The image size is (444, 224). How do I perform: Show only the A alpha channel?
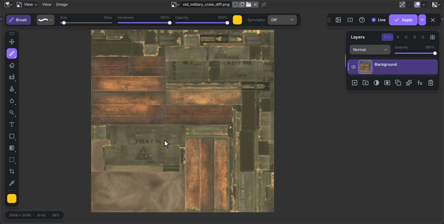(423, 37)
